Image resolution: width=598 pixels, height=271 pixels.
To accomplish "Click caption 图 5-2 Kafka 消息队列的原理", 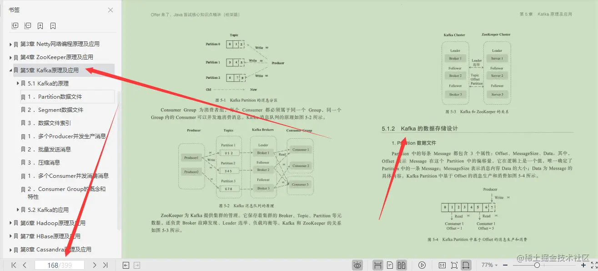I will point(246,206).
